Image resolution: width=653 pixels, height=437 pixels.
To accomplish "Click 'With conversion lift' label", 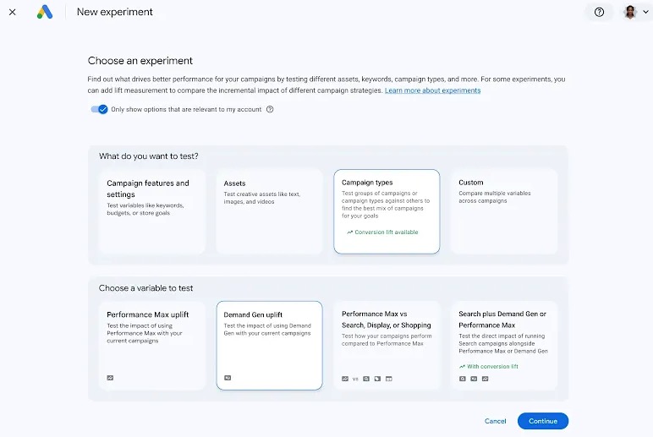I will 492,367.
